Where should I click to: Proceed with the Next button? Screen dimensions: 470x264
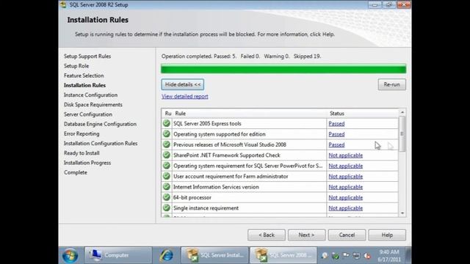point(306,235)
